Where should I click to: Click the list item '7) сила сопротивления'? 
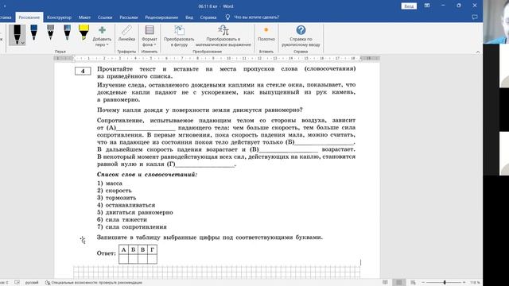pyautogui.click(x=132, y=227)
